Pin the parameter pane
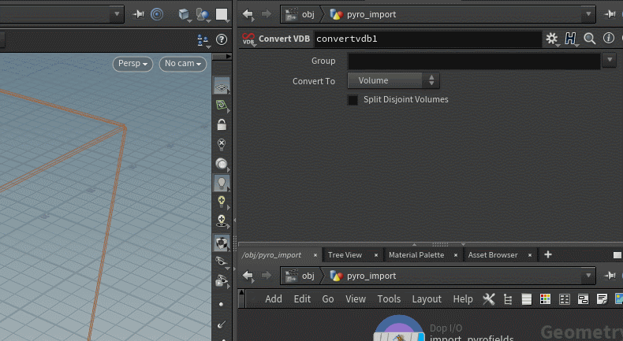 [610, 14]
